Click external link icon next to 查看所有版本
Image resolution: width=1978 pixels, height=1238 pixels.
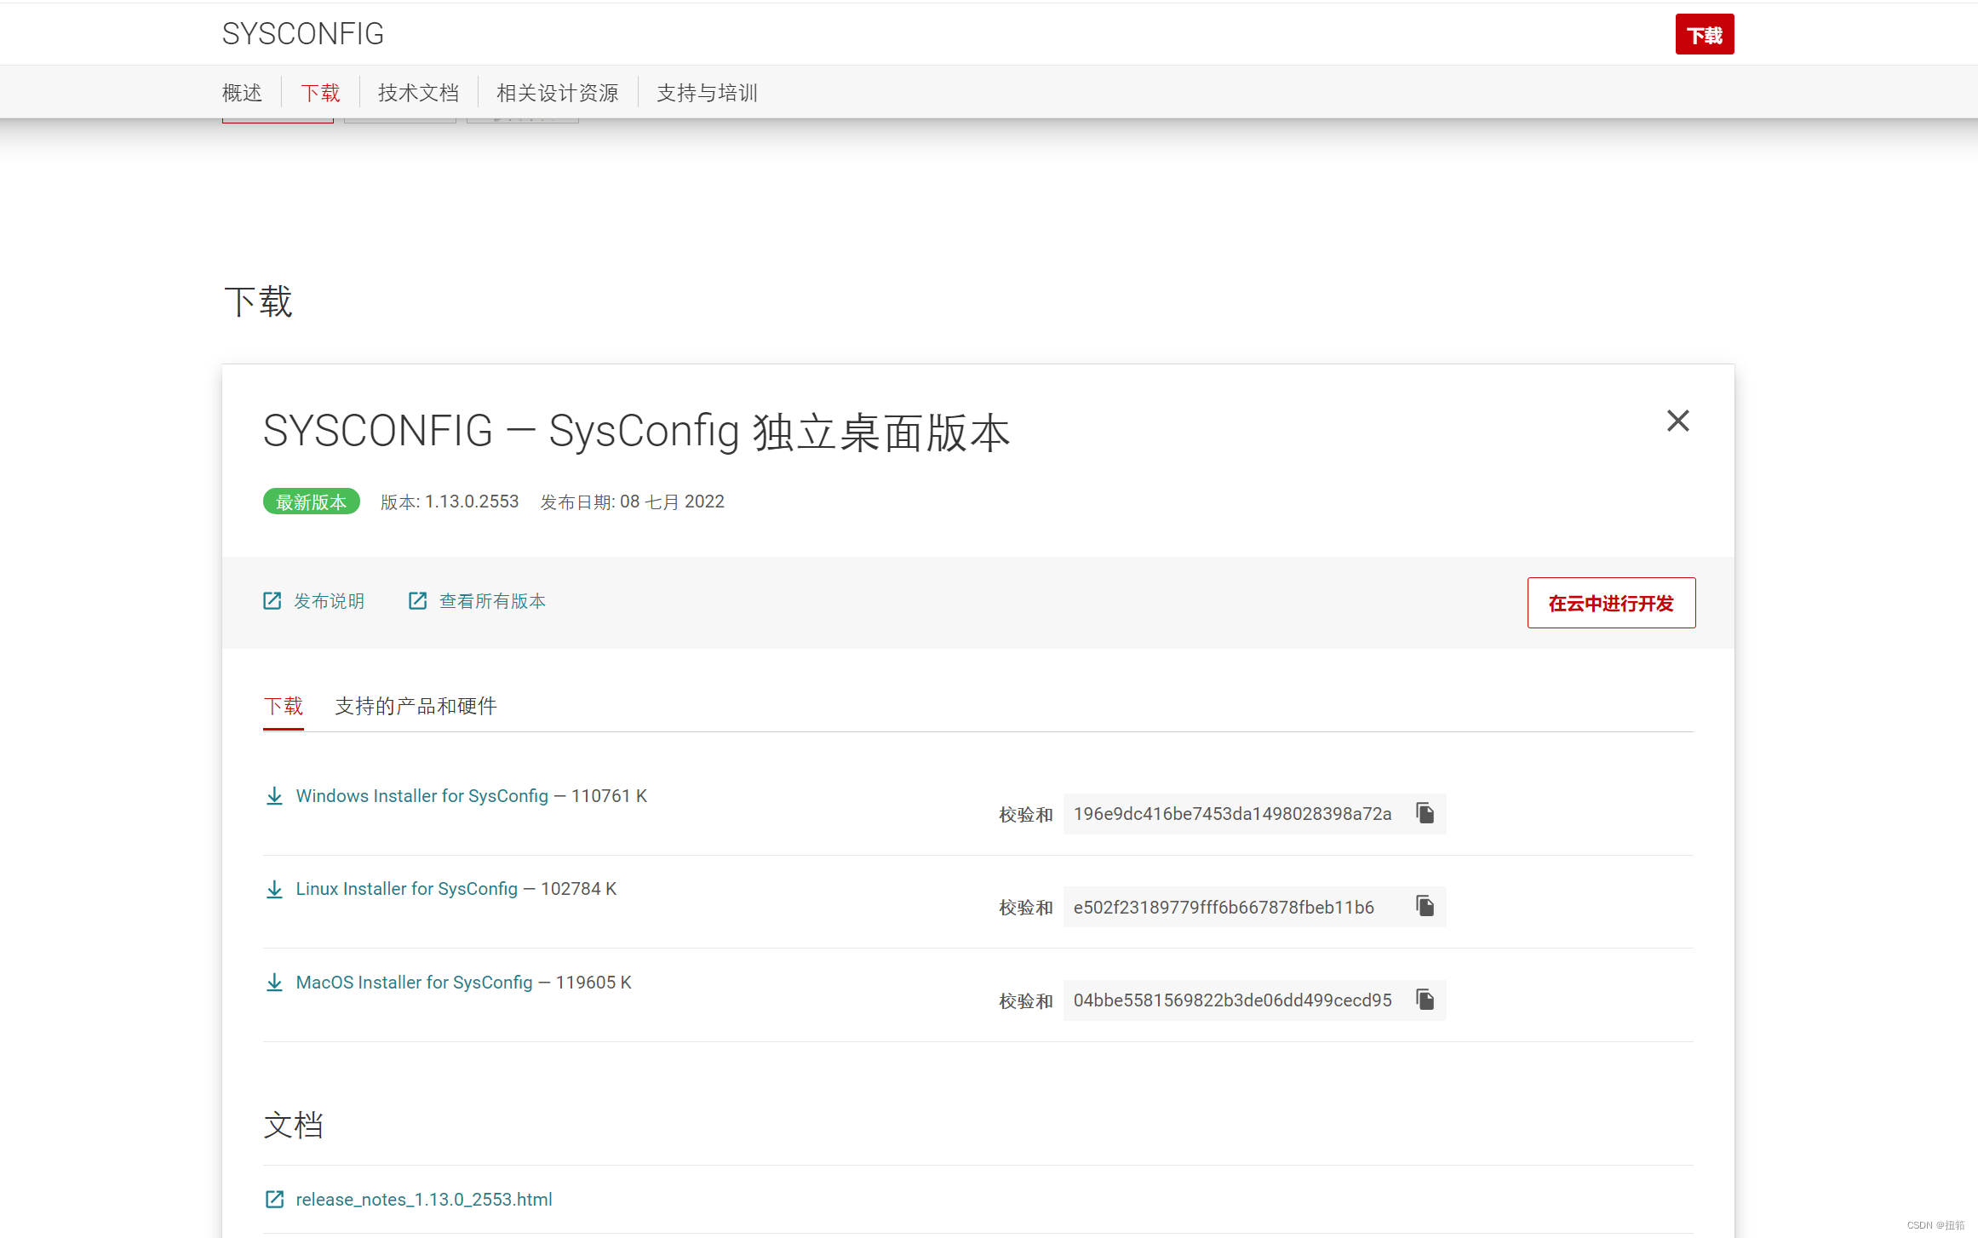coord(417,600)
